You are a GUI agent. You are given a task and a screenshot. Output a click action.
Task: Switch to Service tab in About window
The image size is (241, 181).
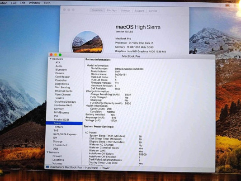tap(153, 11)
